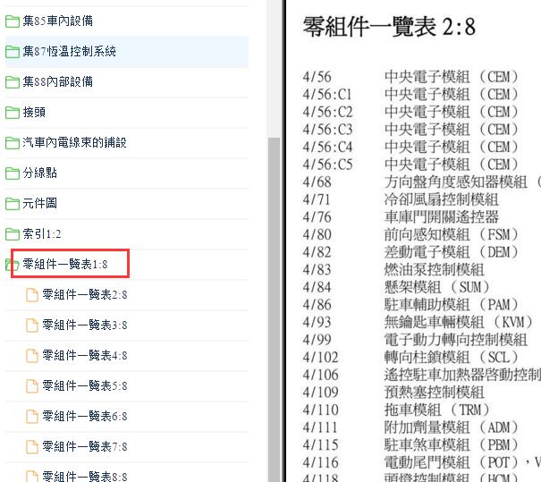Image resolution: width=541 pixels, height=482 pixels.
Task: Open folder icon for 集88內部設備
Action: point(13,82)
